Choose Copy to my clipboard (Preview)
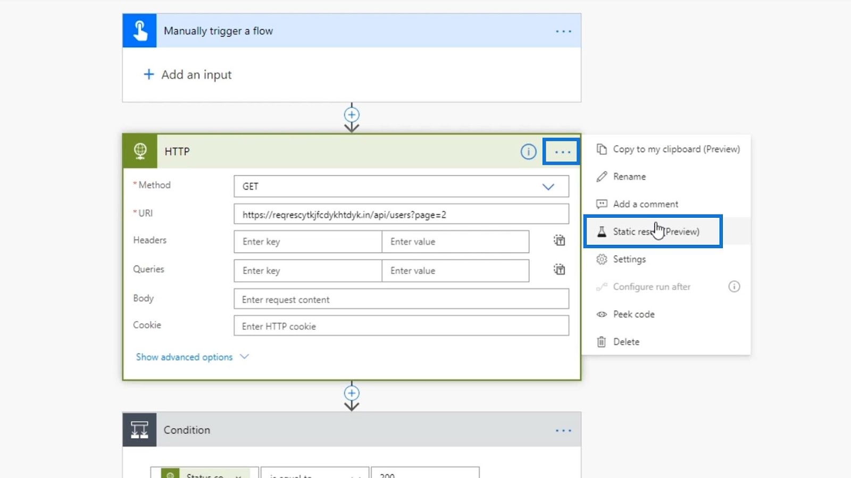Viewport: 851px width, 478px height. tap(667, 149)
